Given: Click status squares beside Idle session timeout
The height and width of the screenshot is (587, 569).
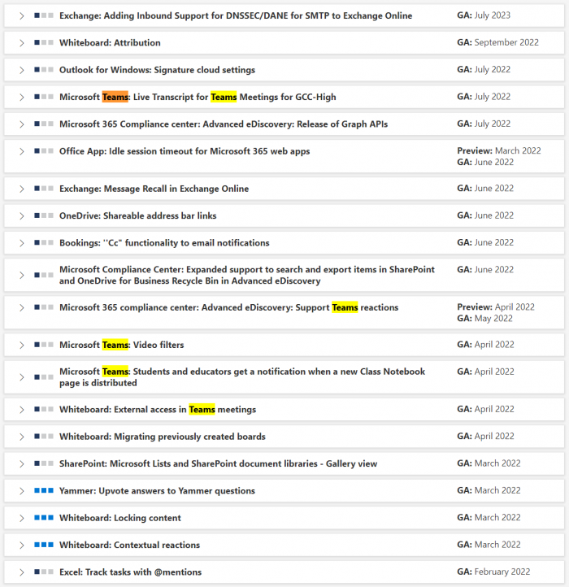Looking at the screenshot, I should (44, 151).
